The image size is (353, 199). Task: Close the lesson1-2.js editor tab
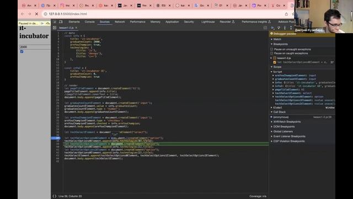coord(76,28)
